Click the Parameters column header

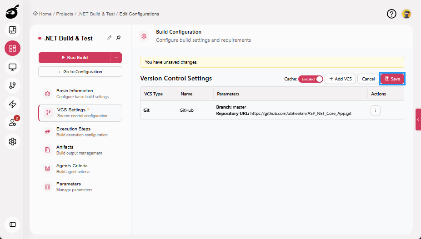tap(228, 94)
